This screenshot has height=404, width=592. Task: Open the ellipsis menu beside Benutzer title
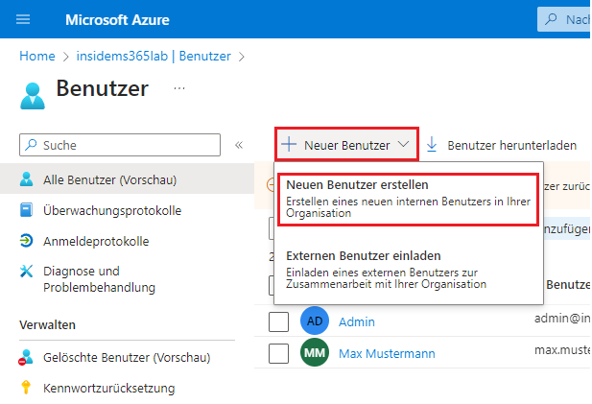click(x=178, y=88)
